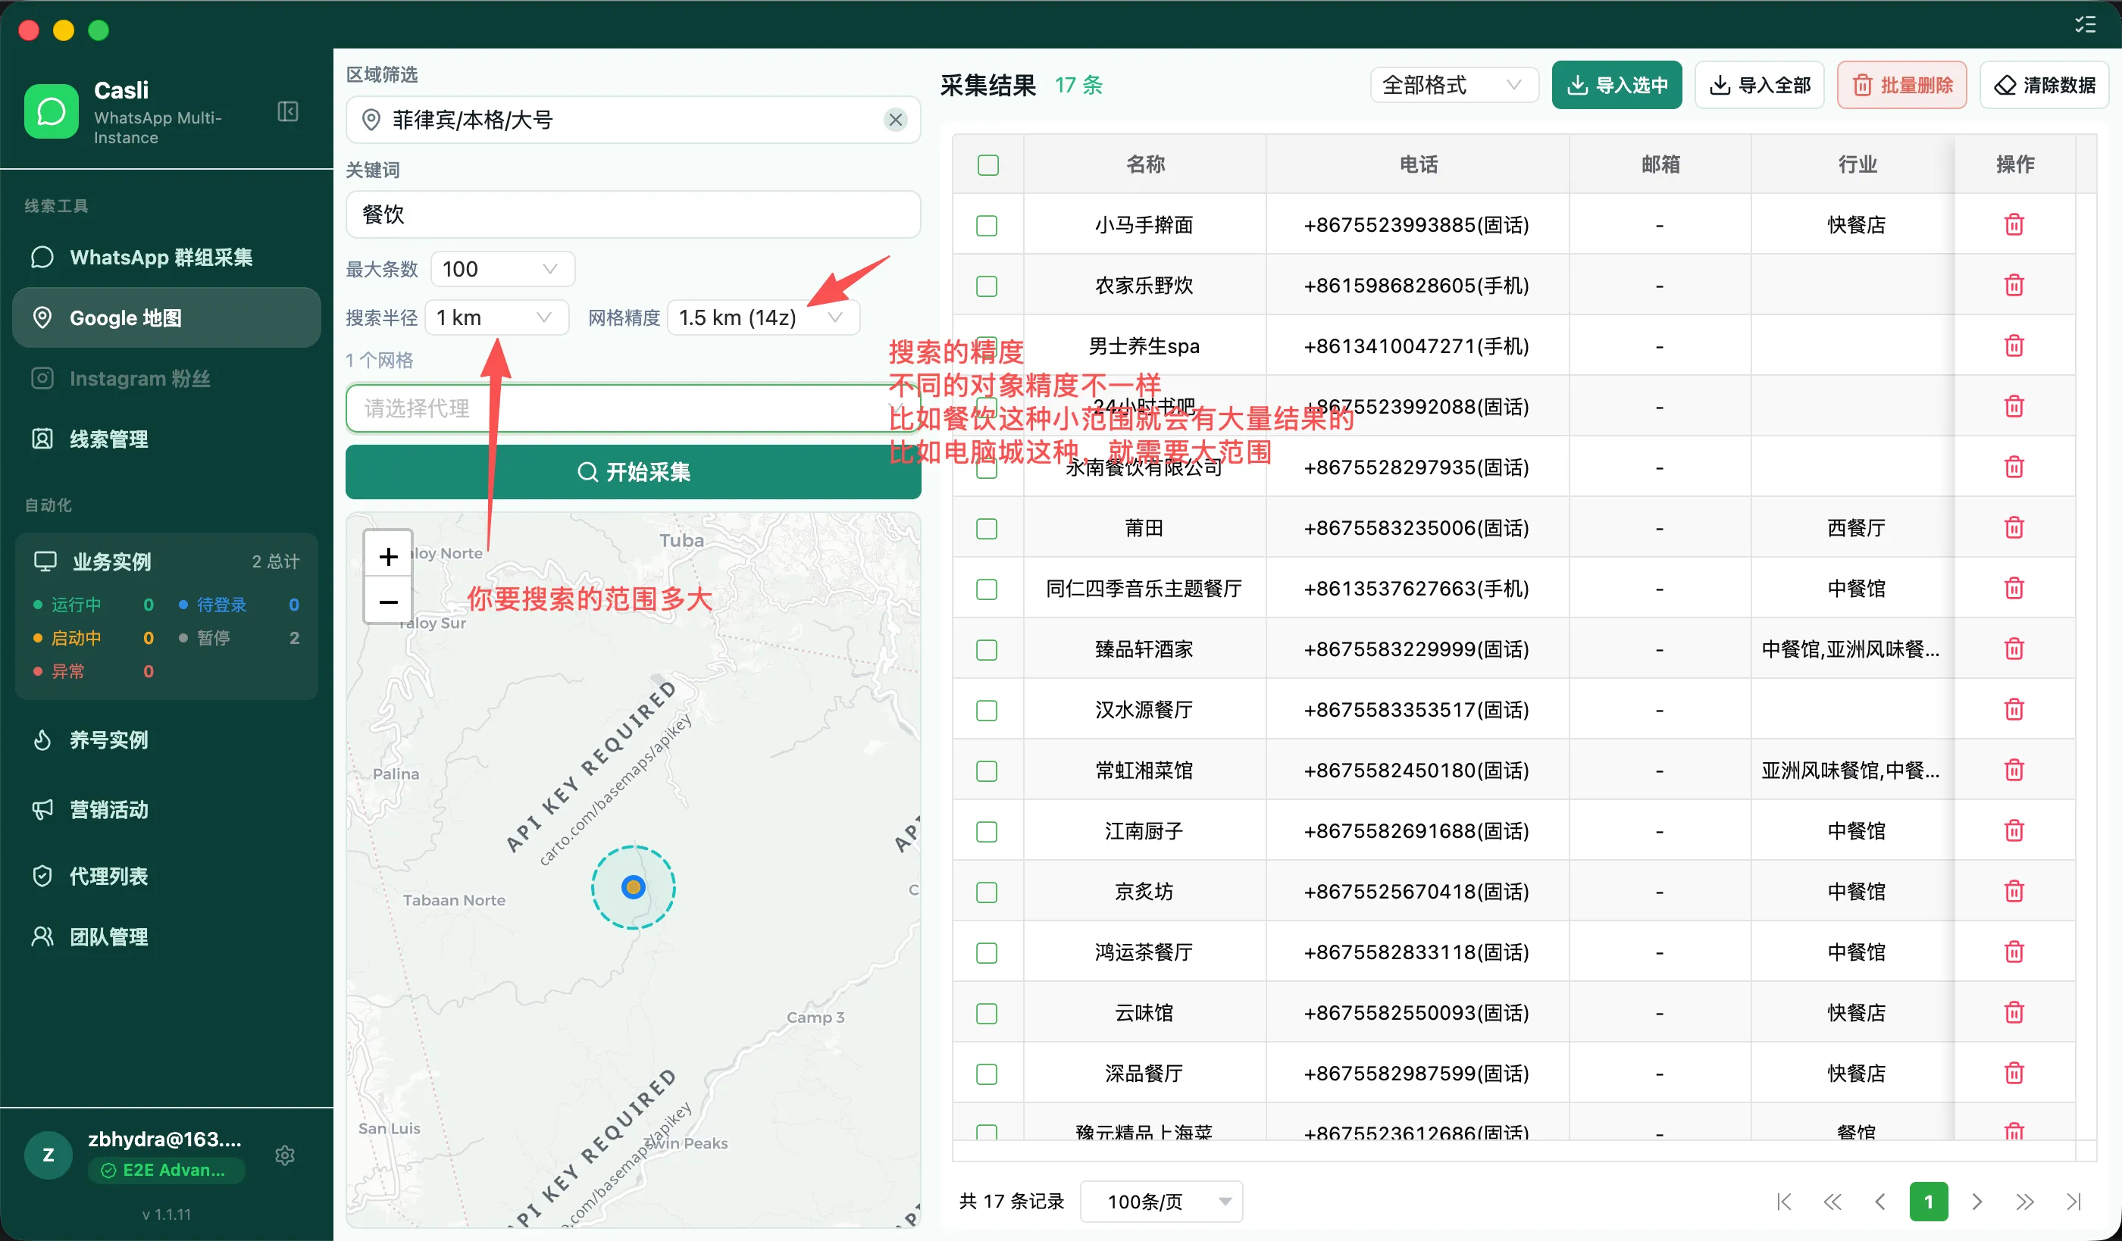The height and width of the screenshot is (1241, 2122).
Task: Open 团队管理 sidebar item
Action: 166,936
